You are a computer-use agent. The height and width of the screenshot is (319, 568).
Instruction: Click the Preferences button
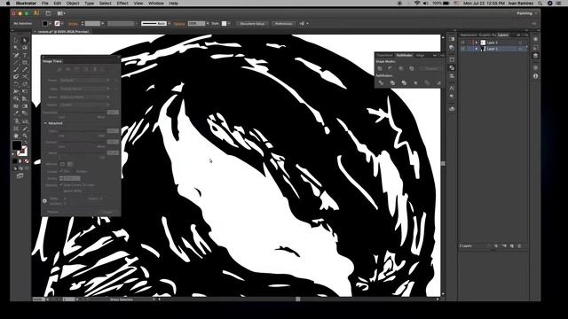click(283, 24)
